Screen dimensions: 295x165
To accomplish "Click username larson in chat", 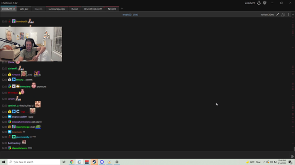I will [11, 99].
